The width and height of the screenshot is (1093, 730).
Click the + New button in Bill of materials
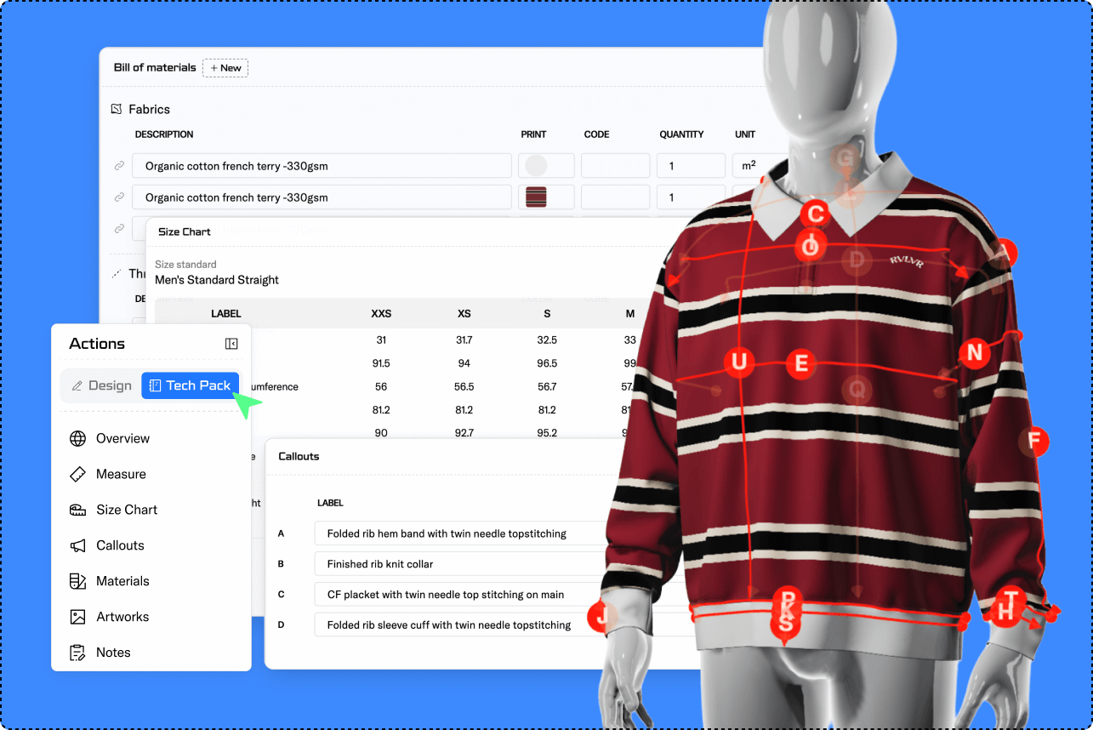225,68
